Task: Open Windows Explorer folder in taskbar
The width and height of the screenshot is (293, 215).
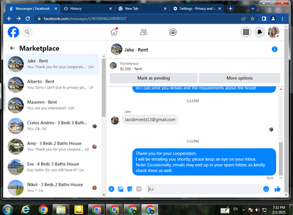Action: [61, 210]
